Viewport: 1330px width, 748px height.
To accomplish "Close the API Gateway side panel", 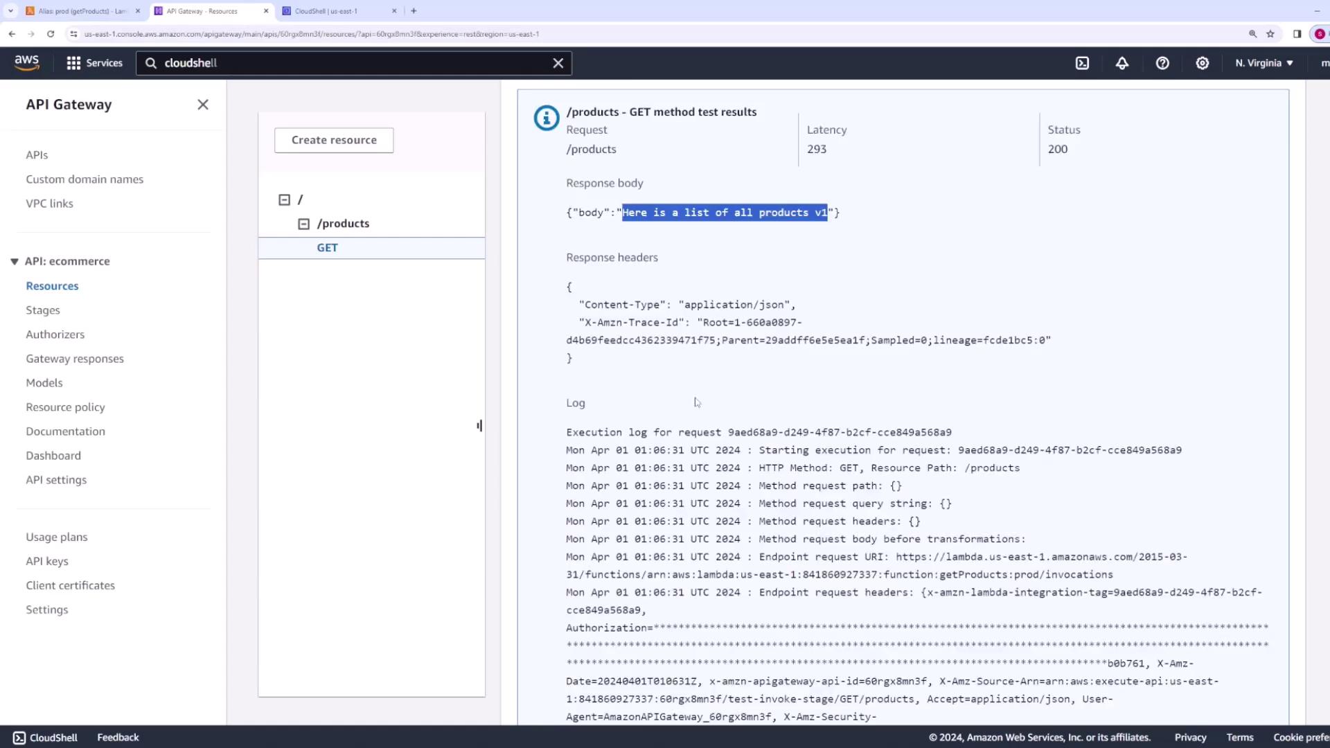I will (202, 105).
